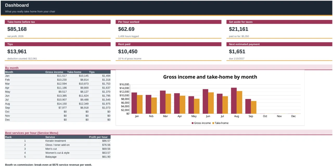Click the '10 % of gross income' note
Screen dimensions: 333x167
(x=130, y=59)
